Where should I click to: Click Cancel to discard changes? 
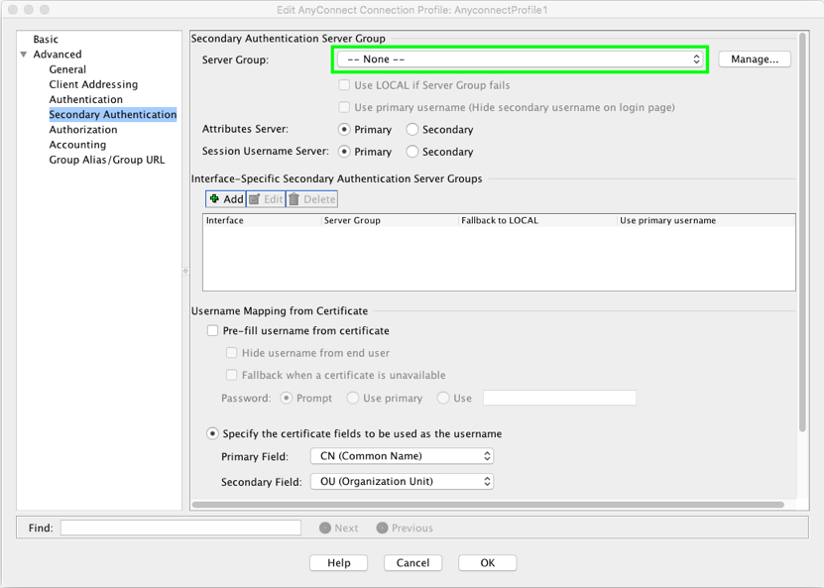[412, 563]
